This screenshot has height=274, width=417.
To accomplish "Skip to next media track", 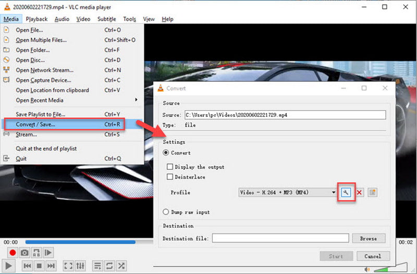I will click(51, 266).
